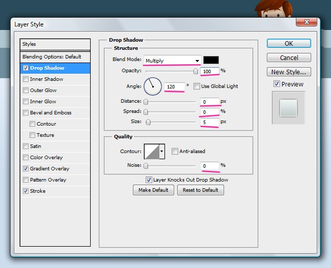Expand the Contour picker arrow
This screenshot has height=268, width=331.
tap(162, 151)
